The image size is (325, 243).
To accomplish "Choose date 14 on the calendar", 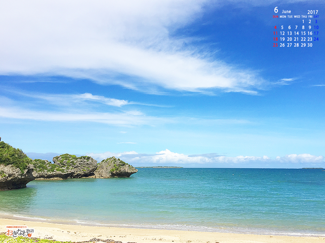I will 296,33.
